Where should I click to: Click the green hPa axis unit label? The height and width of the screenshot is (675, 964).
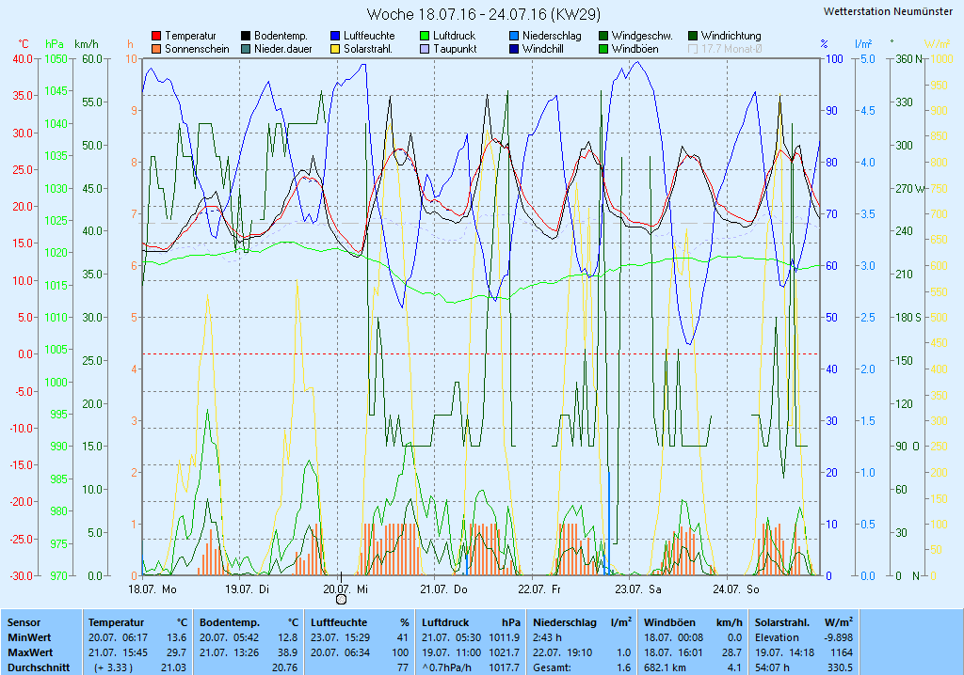tap(55, 44)
